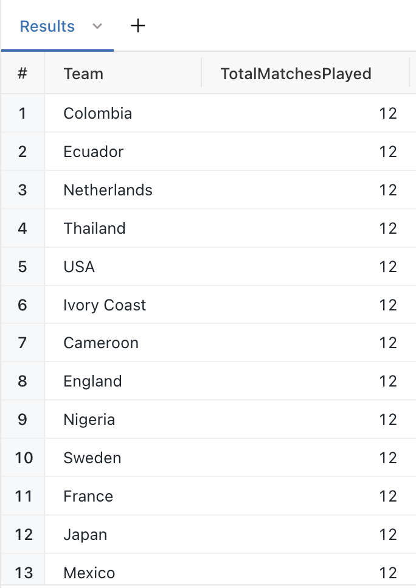416x588 pixels.
Task: Select France's matches played value
Action: (x=388, y=497)
